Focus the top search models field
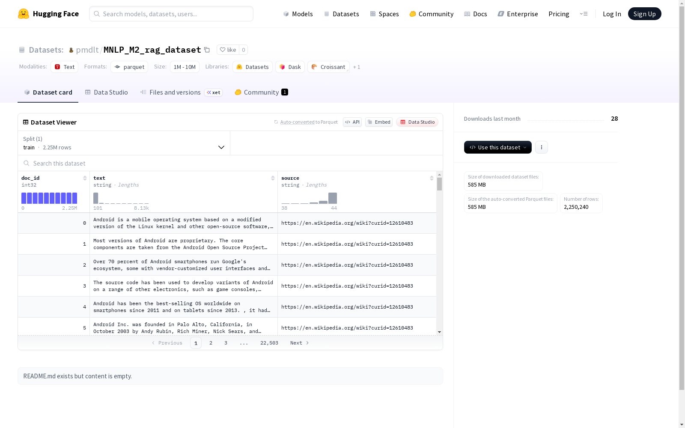This screenshot has width=685, height=428. pos(171,14)
